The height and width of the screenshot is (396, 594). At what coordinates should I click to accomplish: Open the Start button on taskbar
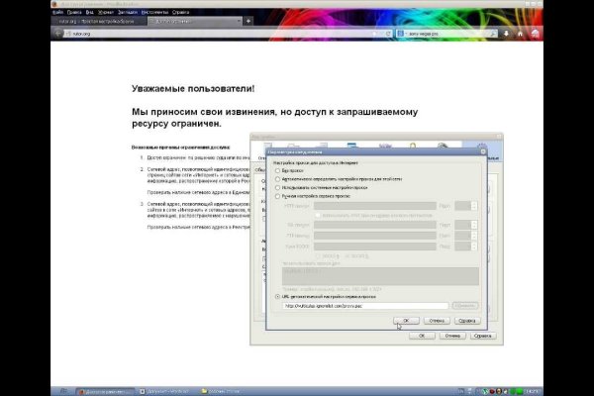pyautogui.click(x=64, y=390)
